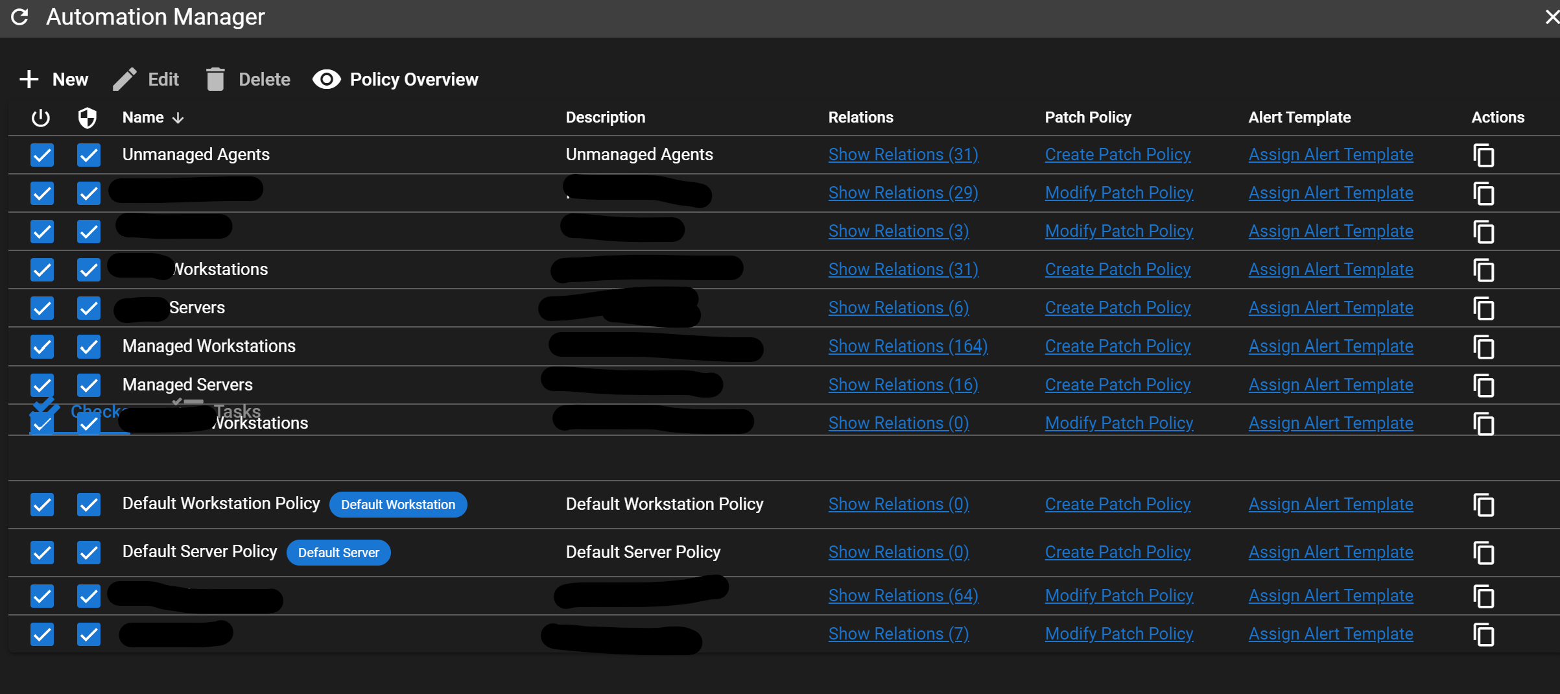The image size is (1560, 694).
Task: Assign Alert Template for Unmanaged Agents
Action: tap(1330, 154)
